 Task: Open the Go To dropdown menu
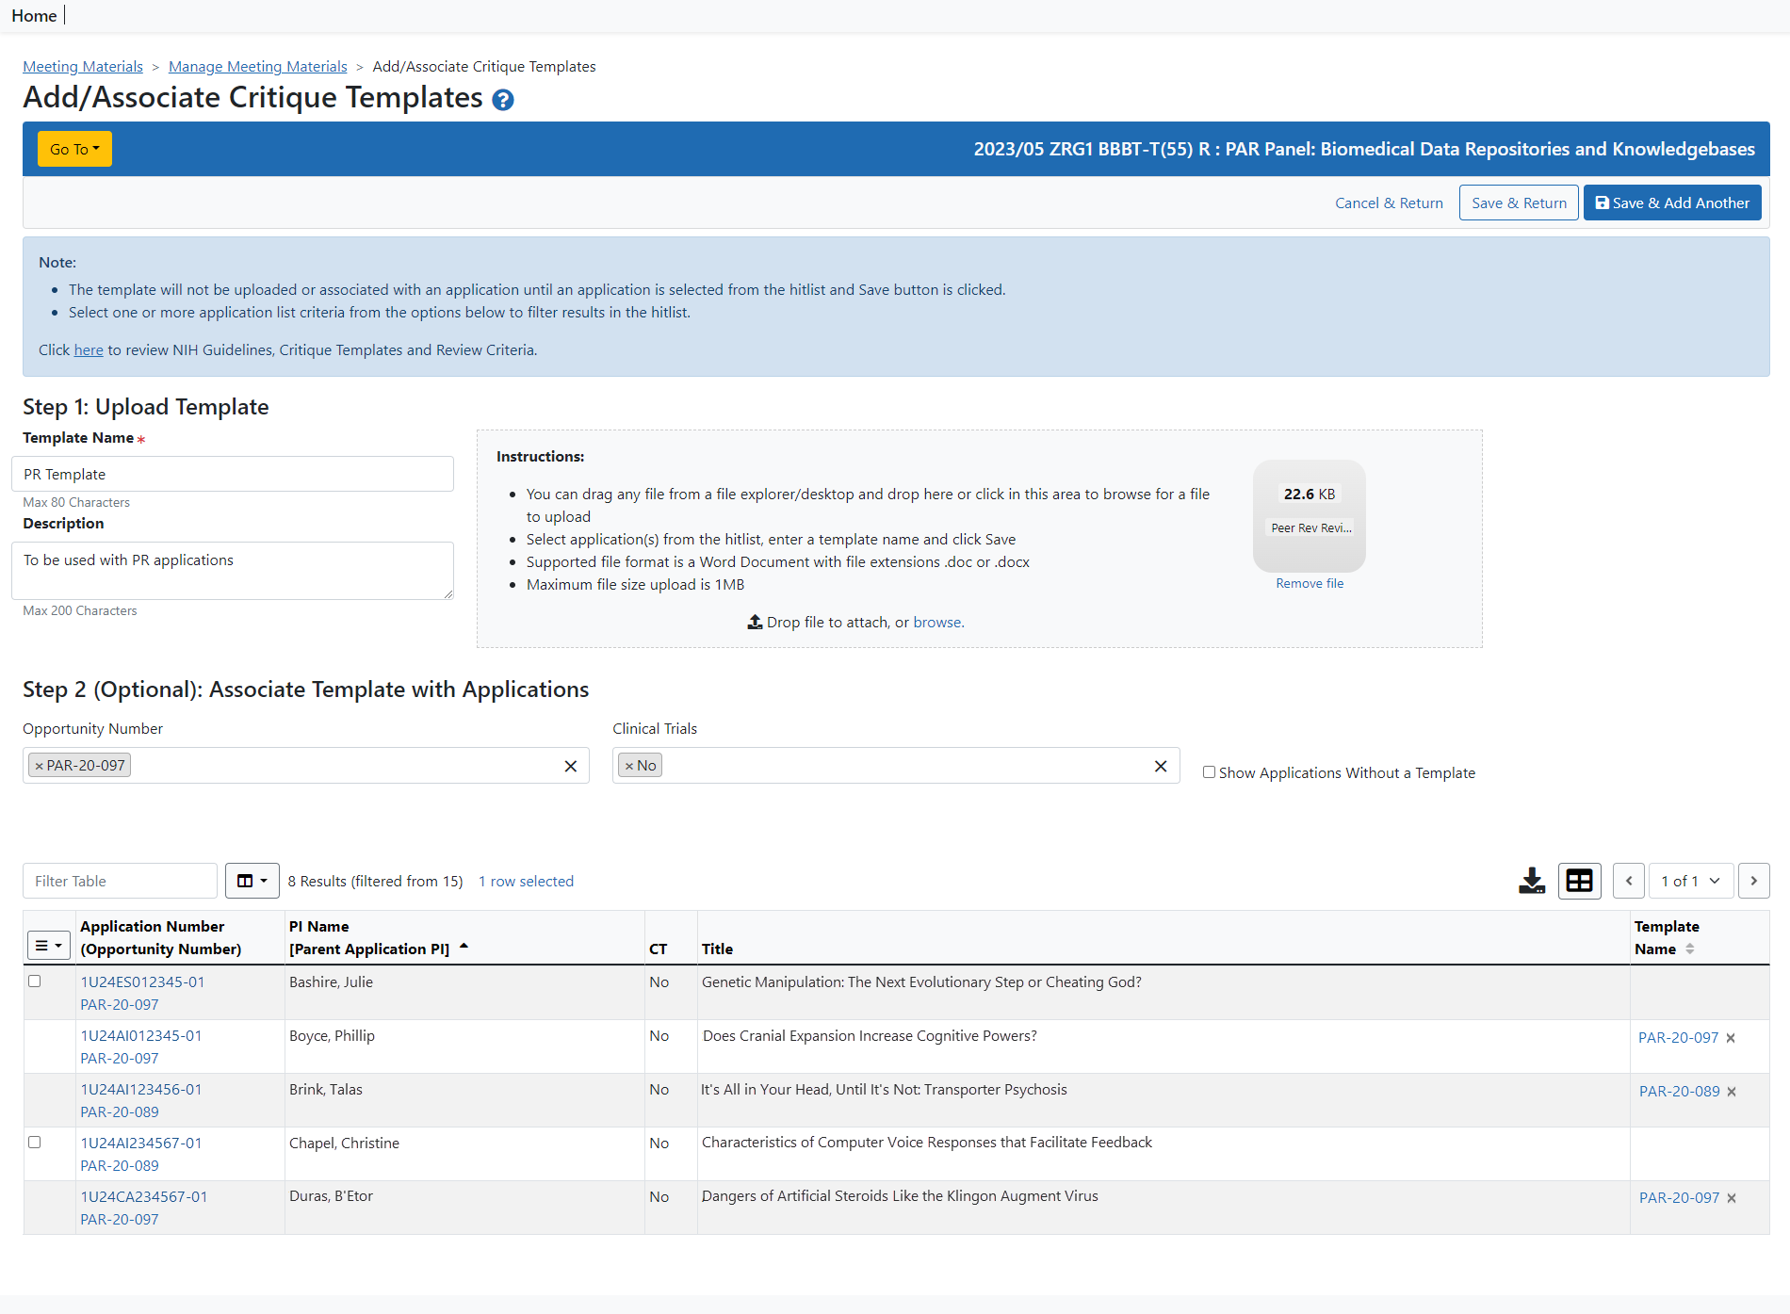point(74,149)
